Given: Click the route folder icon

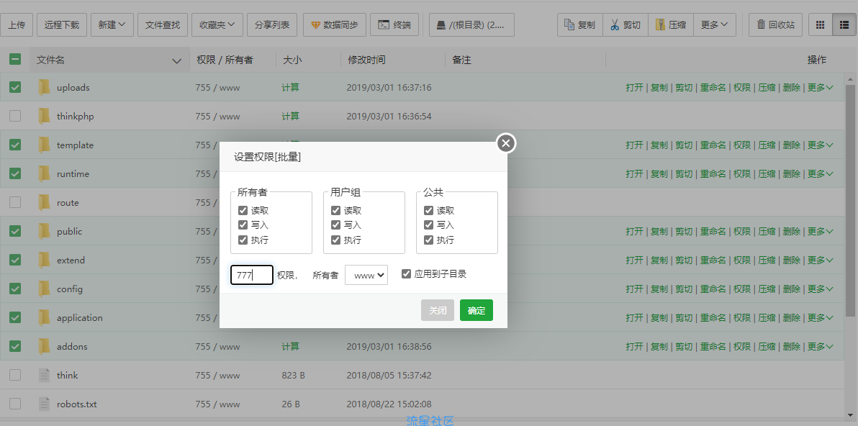Looking at the screenshot, I should click(45, 202).
